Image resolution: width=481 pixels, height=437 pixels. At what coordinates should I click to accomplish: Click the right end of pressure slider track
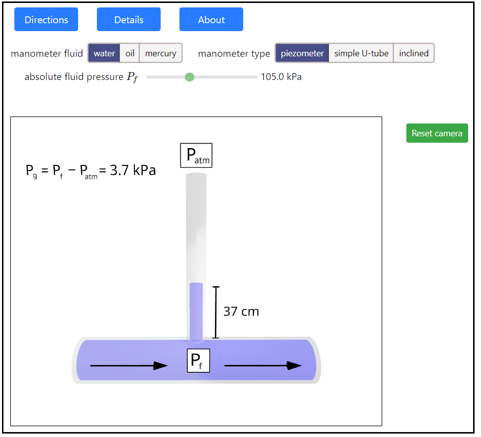pyautogui.click(x=255, y=77)
